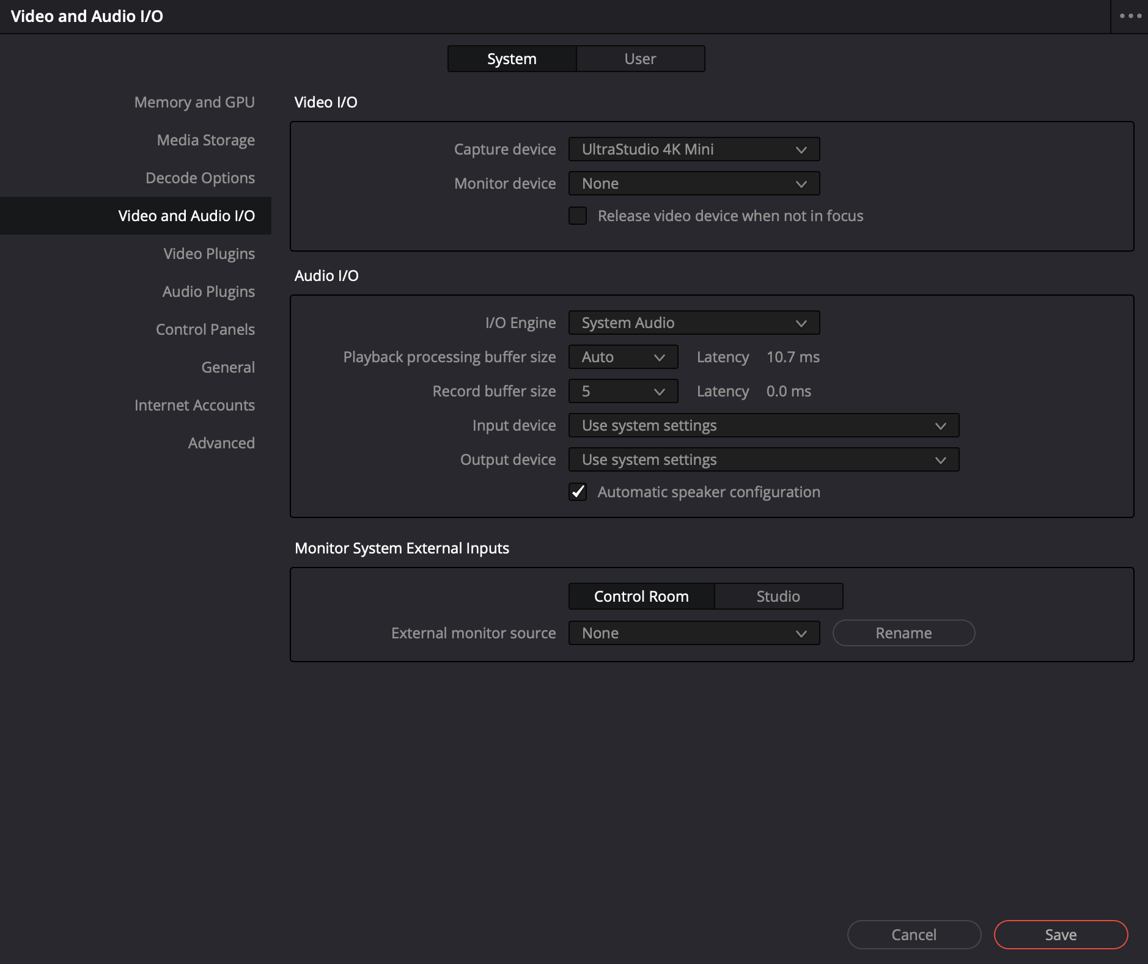Select the System tab
Image resolution: width=1148 pixels, height=964 pixels.
point(512,59)
